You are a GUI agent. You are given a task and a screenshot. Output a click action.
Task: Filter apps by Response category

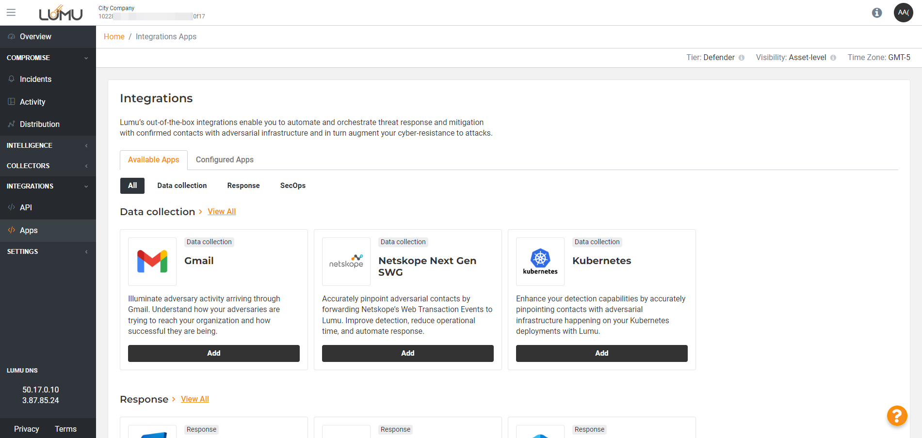click(243, 186)
